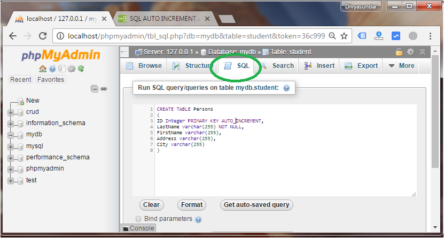Click the green reload navigation icon

click(81, 68)
